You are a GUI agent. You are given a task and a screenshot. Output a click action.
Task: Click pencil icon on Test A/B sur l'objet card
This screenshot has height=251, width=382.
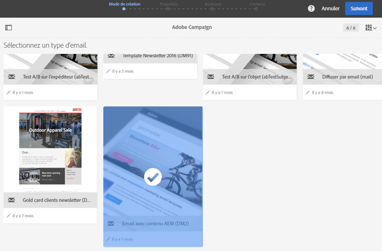pos(208,93)
